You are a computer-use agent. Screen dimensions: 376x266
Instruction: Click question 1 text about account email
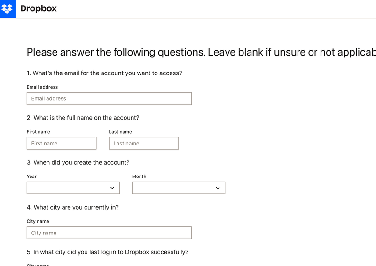(104, 73)
